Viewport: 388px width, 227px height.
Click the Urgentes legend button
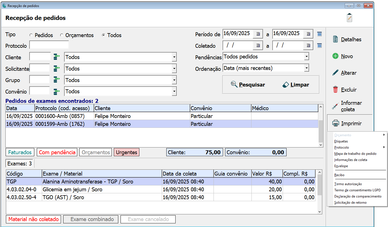pos(126,152)
